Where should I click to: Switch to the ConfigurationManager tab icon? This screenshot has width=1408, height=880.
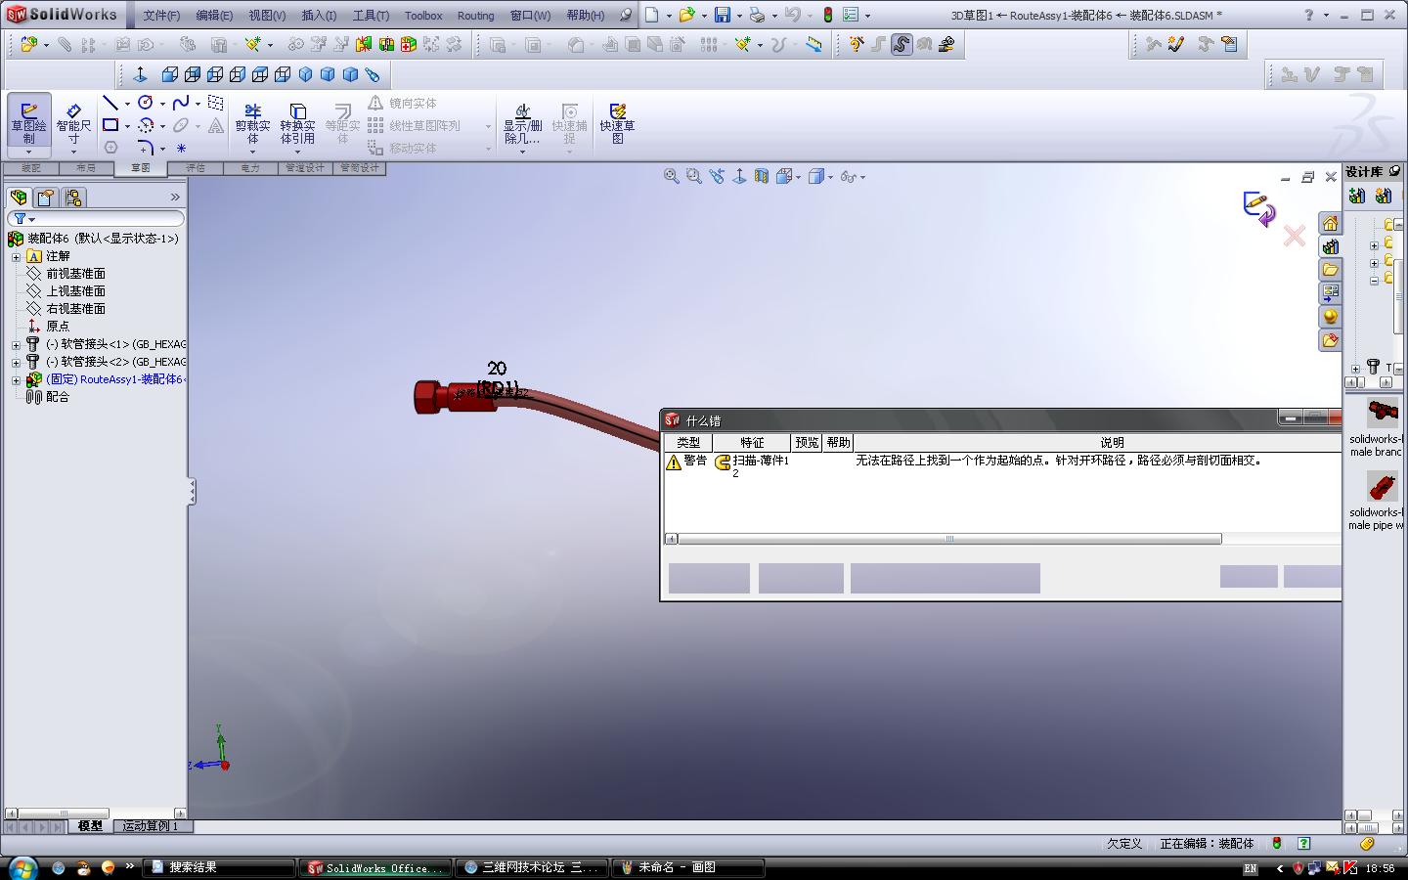73,198
